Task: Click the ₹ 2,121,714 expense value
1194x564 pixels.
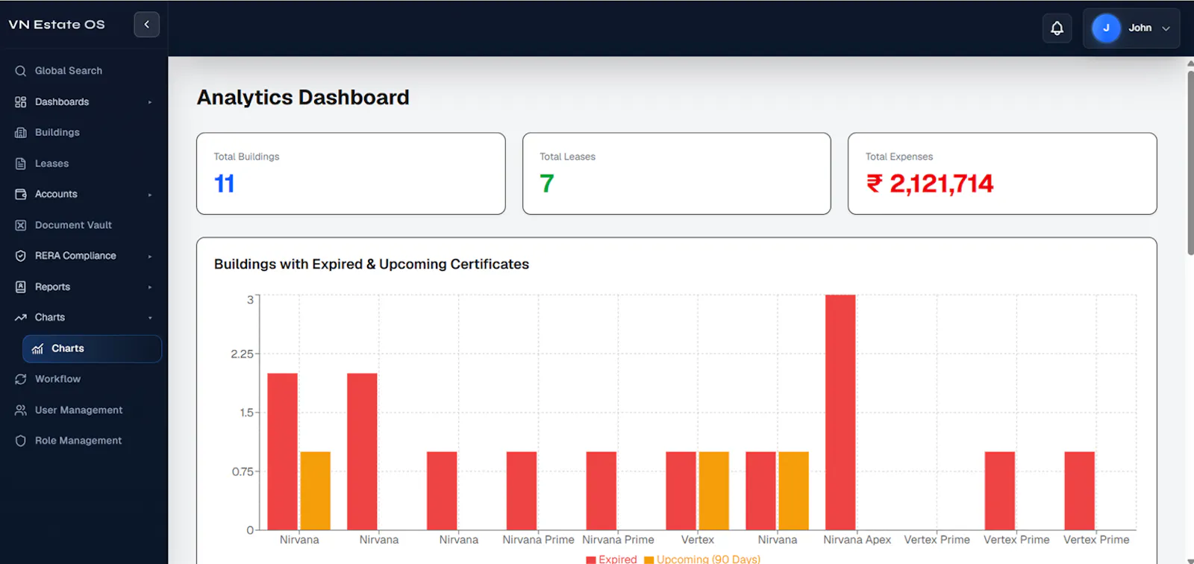Action: (x=930, y=184)
